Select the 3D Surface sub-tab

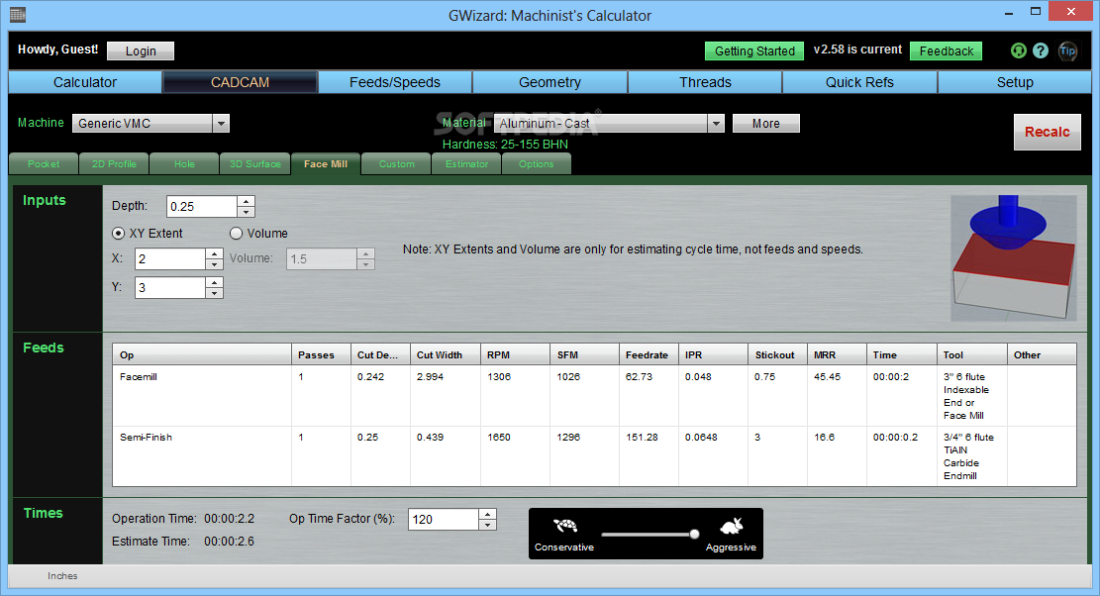(254, 164)
